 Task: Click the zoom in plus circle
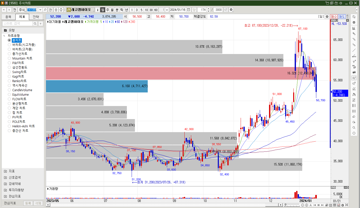click(x=306, y=205)
